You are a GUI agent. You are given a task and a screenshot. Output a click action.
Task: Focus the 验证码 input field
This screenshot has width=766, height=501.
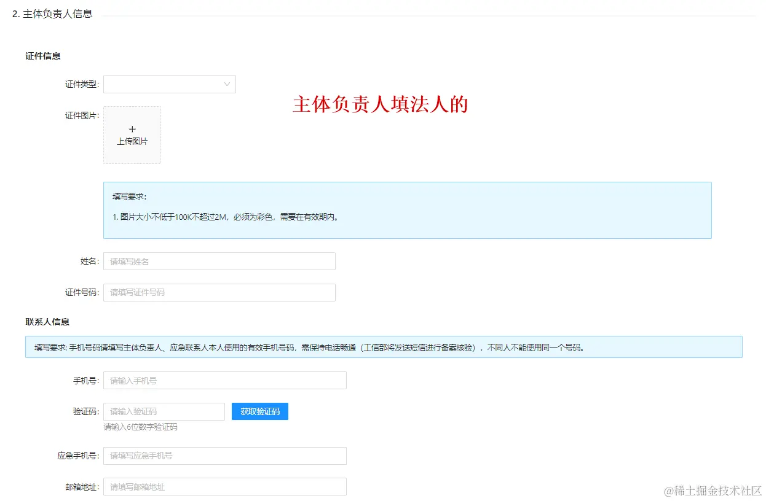click(164, 411)
